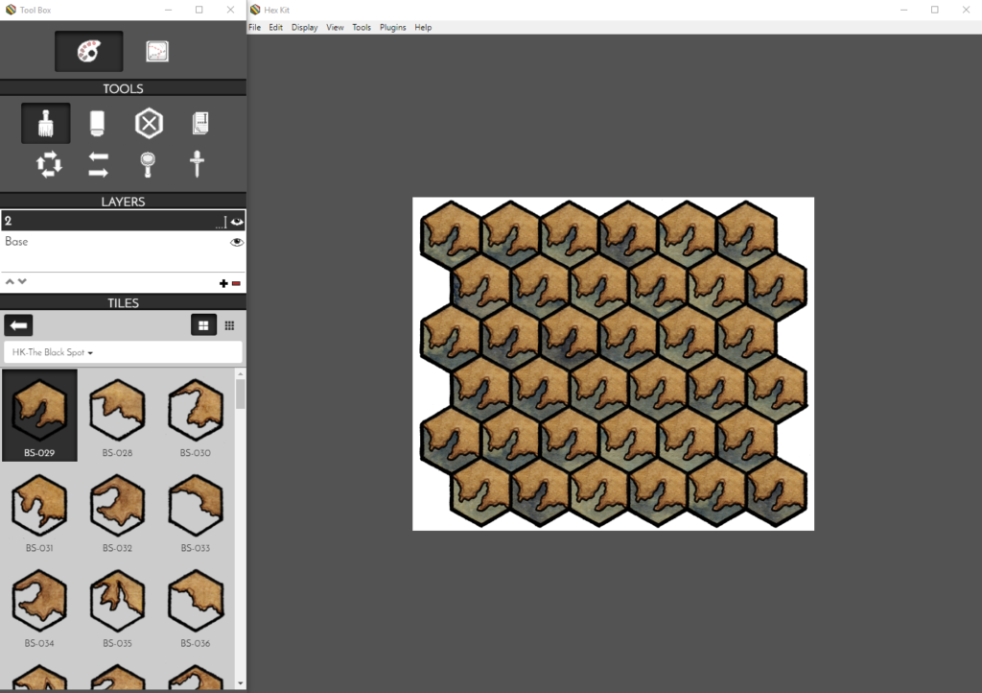This screenshot has height=693, width=982.
Task: Select tile BS-036
Action: (196, 607)
